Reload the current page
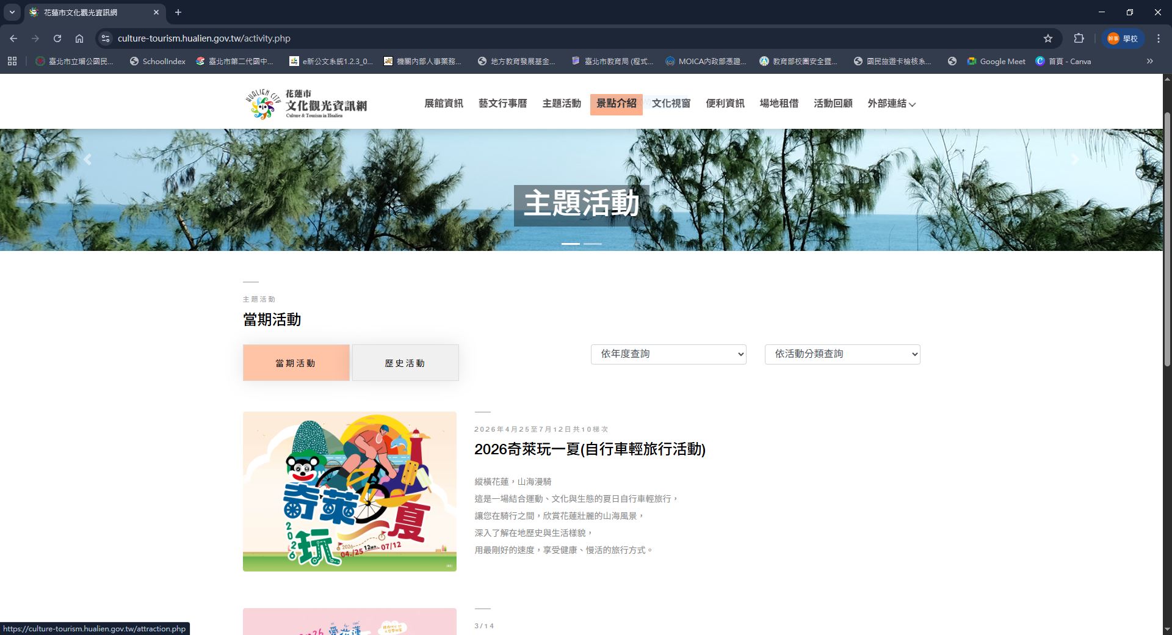Viewport: 1172px width, 635px height. coord(57,38)
